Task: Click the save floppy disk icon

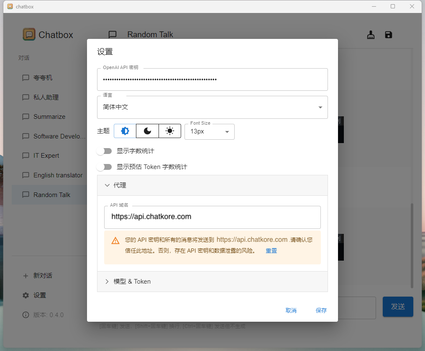Action: coord(389,35)
